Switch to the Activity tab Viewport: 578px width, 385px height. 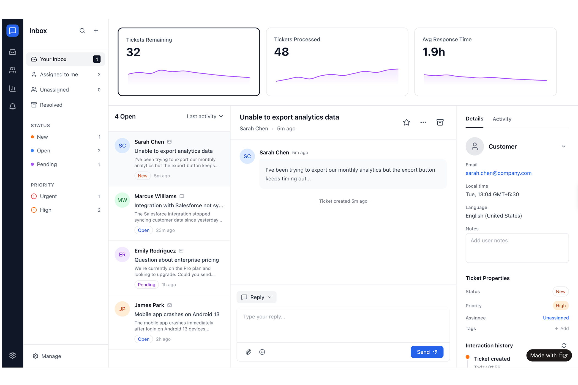pos(502,119)
